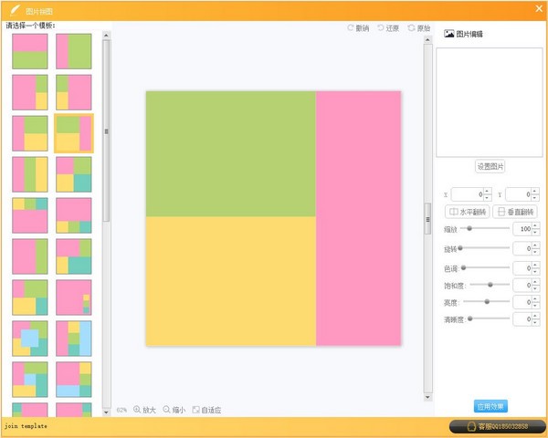Click the Y position input field
The height and width of the screenshot is (438, 548).
518,194
